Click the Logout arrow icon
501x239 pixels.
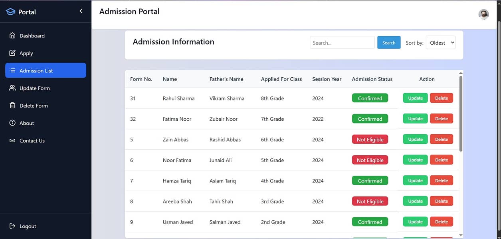pos(12,226)
